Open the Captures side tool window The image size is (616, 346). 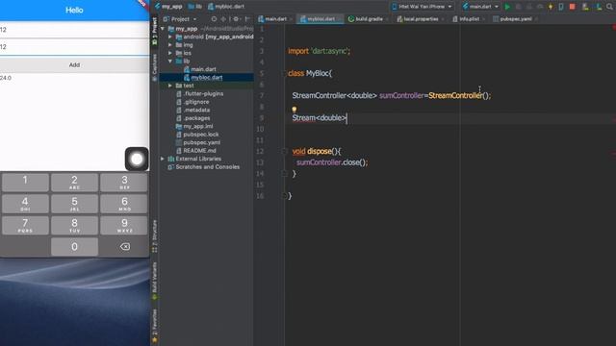click(x=154, y=67)
